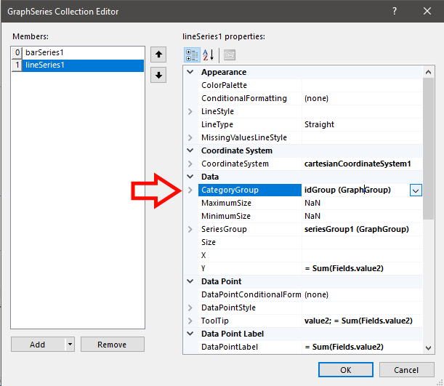Move selected member down with arrow button

pos(158,75)
